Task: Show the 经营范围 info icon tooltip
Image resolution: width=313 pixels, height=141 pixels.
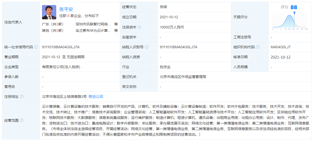Action: 22,120
